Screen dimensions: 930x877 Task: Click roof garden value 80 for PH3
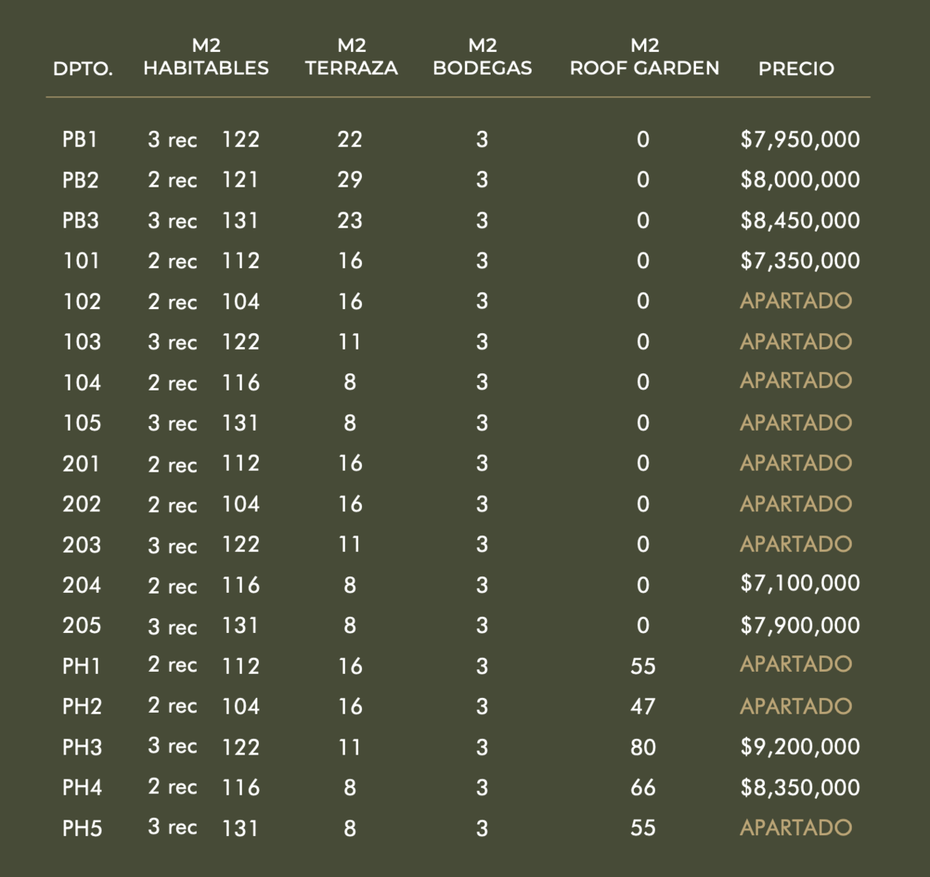pyautogui.click(x=643, y=748)
